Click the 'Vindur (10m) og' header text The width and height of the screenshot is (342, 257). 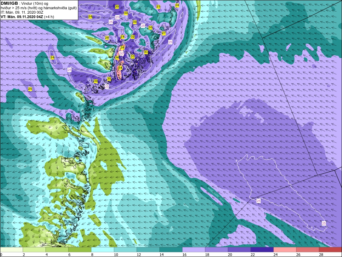click(35, 4)
